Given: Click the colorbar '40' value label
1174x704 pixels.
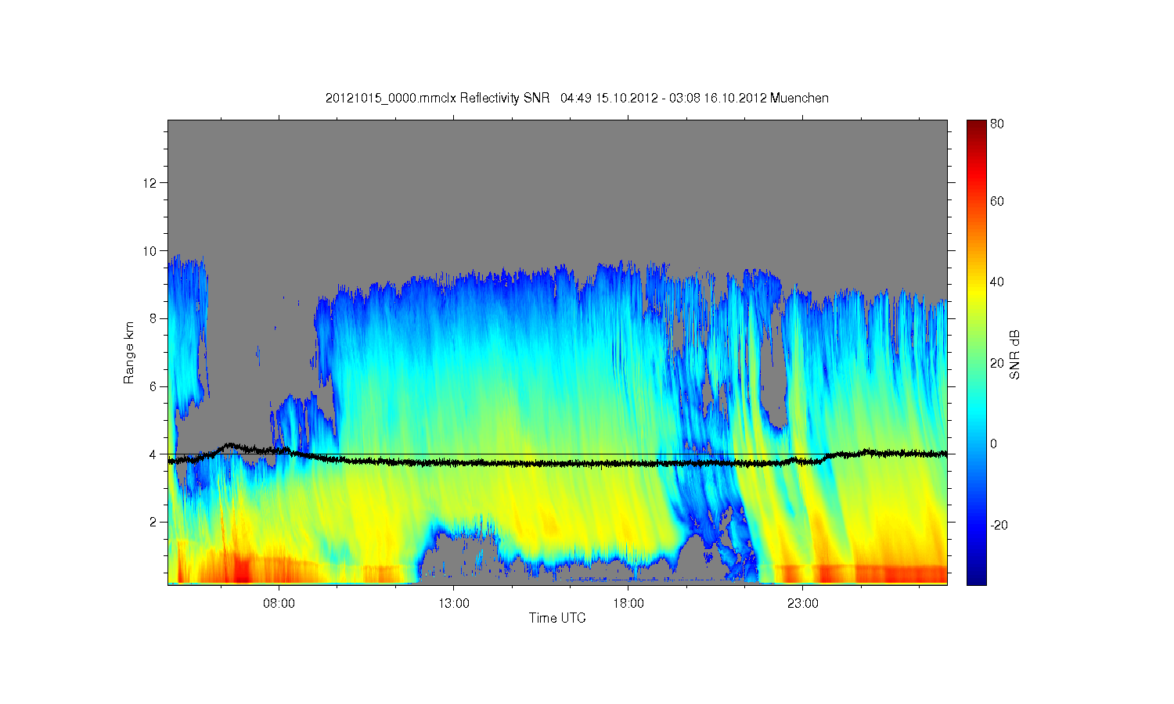Looking at the screenshot, I should 997,282.
